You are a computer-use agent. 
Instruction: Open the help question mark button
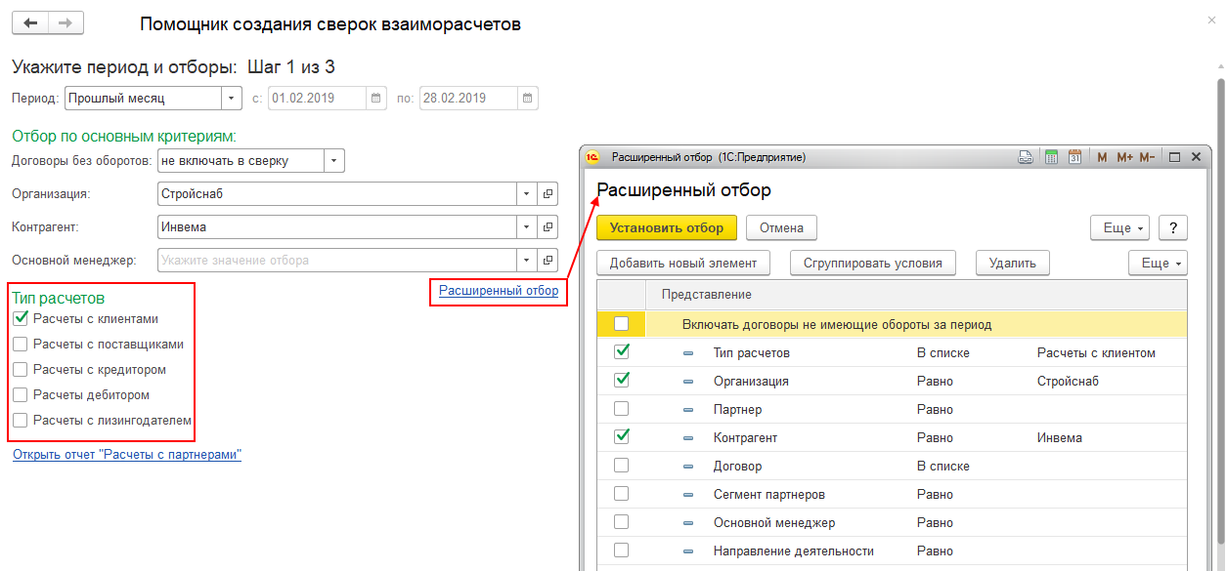click(1172, 227)
